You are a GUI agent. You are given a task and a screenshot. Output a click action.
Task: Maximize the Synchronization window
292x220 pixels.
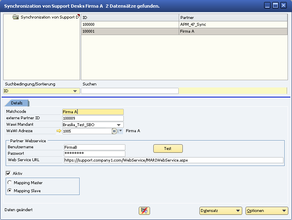[275, 6]
